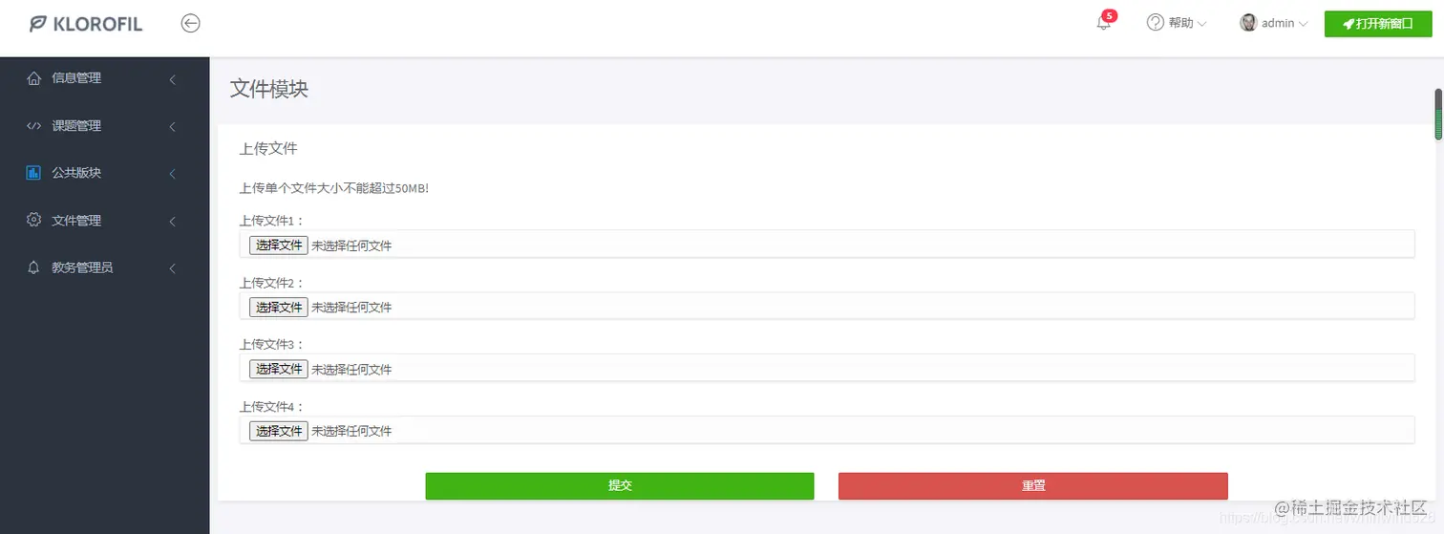Click 选择文件 for 上传文件1
This screenshot has height=534, width=1444.
[x=279, y=246]
